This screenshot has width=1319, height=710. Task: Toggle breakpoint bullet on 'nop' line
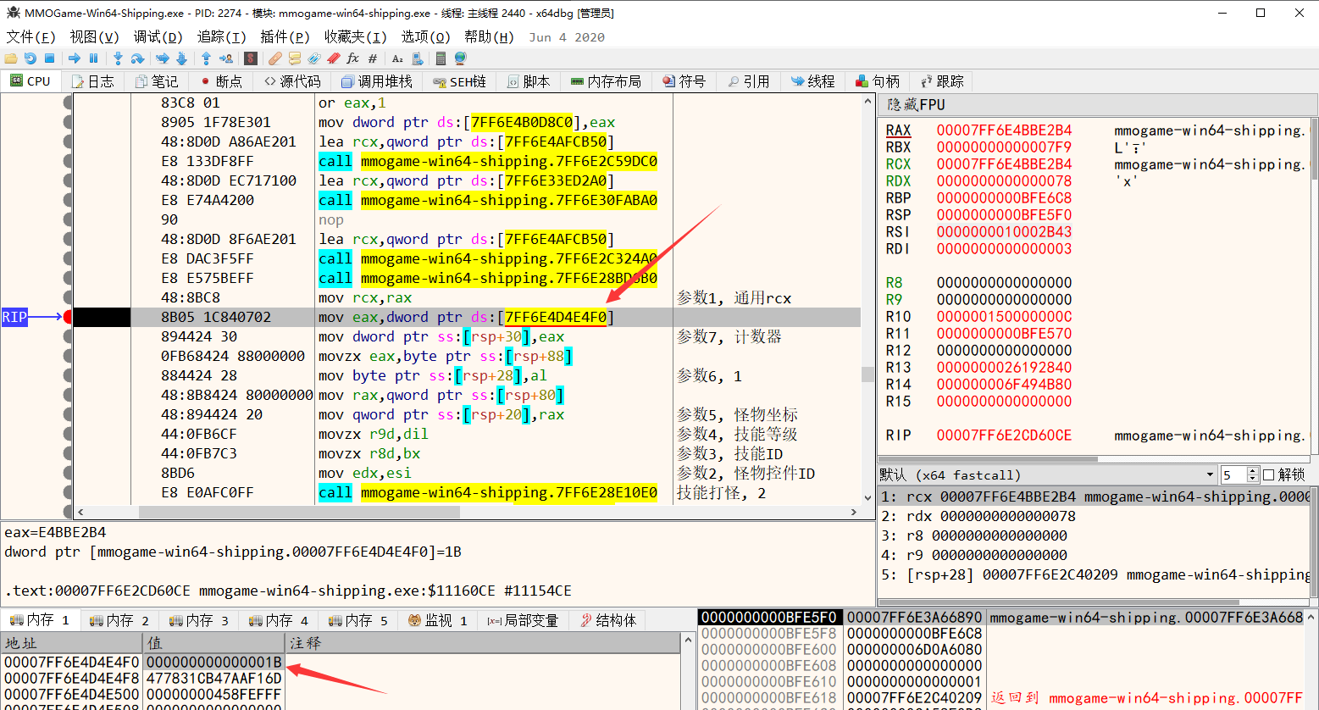pyautogui.click(x=68, y=219)
